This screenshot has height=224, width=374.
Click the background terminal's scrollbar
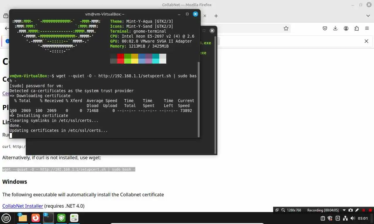tap(216, 95)
